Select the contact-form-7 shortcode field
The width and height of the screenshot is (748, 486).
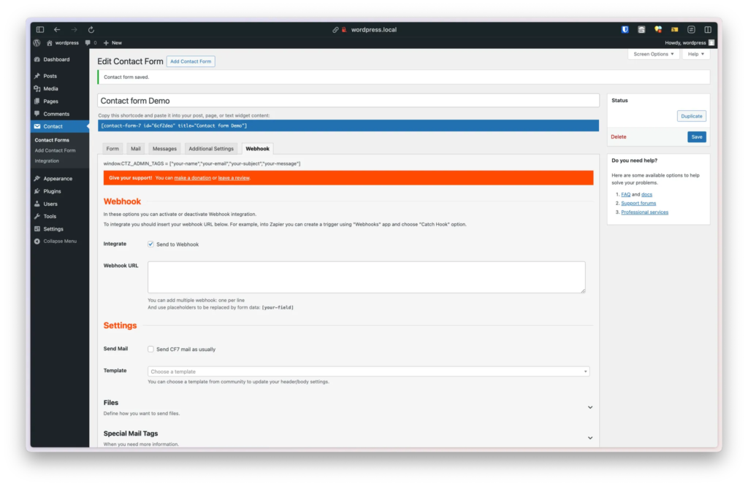coord(348,126)
